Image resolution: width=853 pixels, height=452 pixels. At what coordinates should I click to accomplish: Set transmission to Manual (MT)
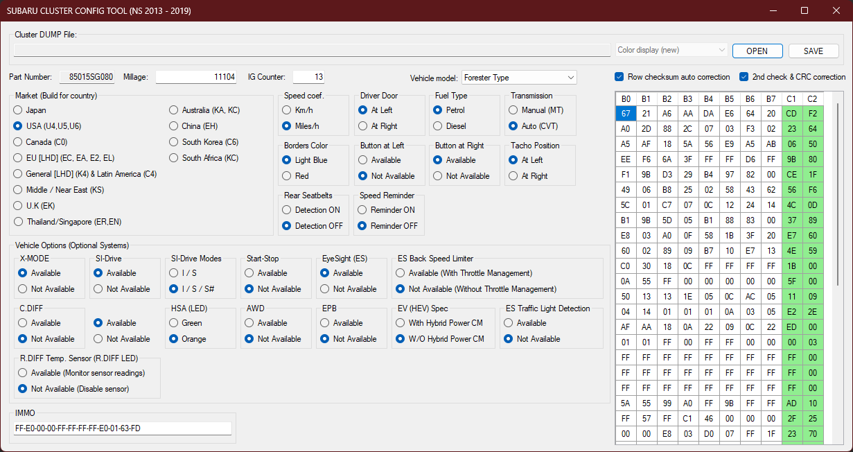pyautogui.click(x=513, y=110)
